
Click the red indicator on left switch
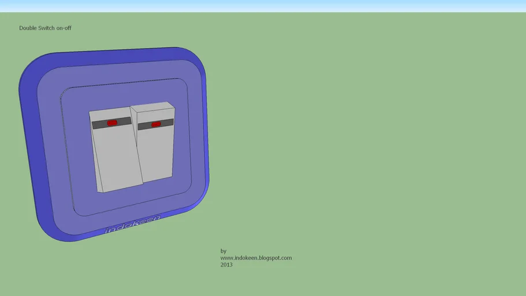click(112, 123)
